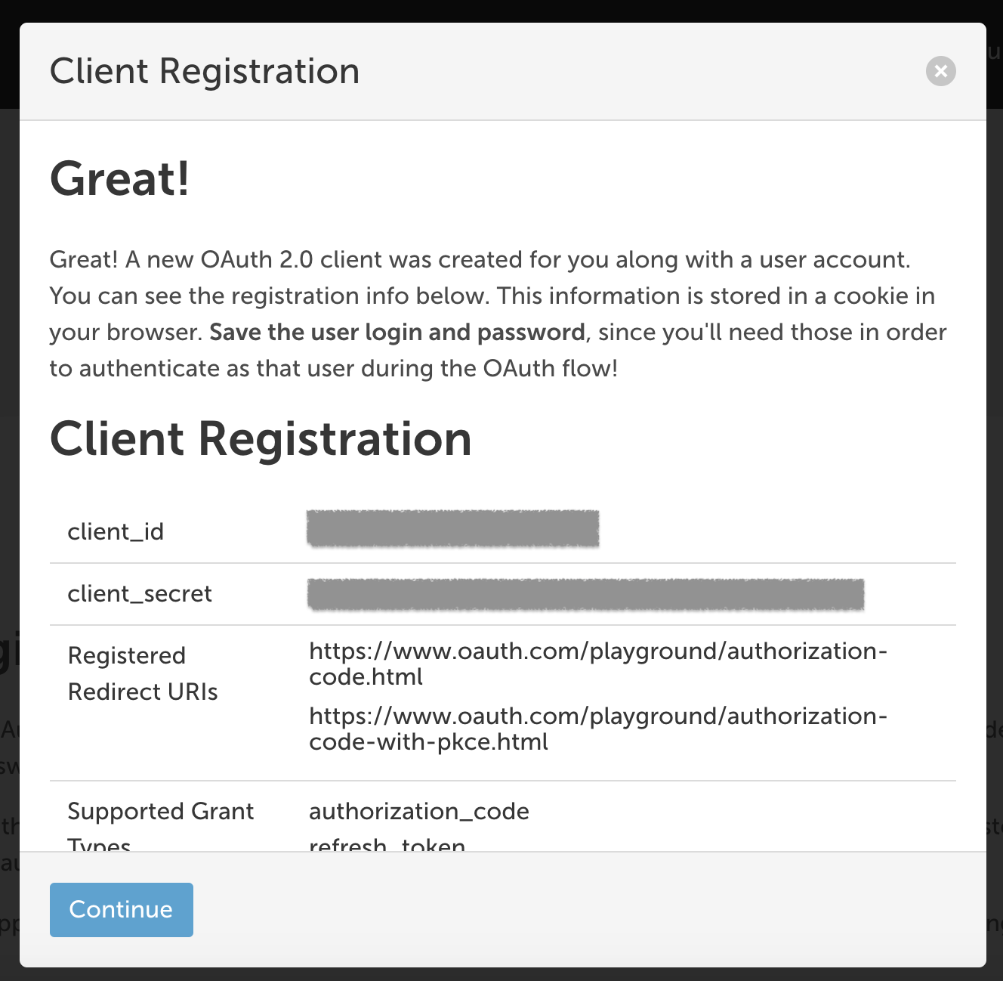Screen dimensions: 1003x981
Task: Click the bold "Great!" heading
Action: (119, 179)
